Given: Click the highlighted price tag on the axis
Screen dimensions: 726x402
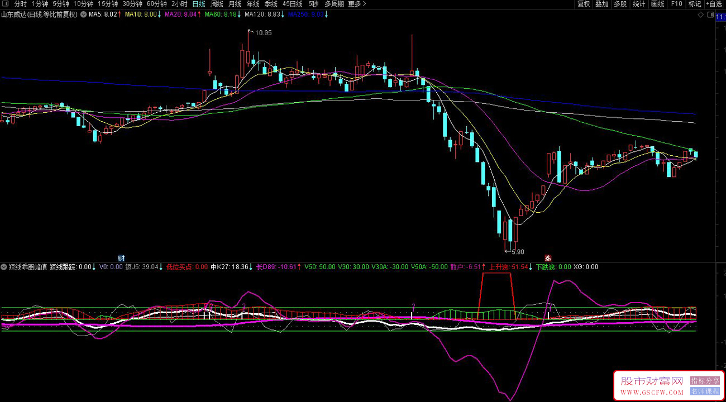Looking at the screenshot, I should pos(720,17).
